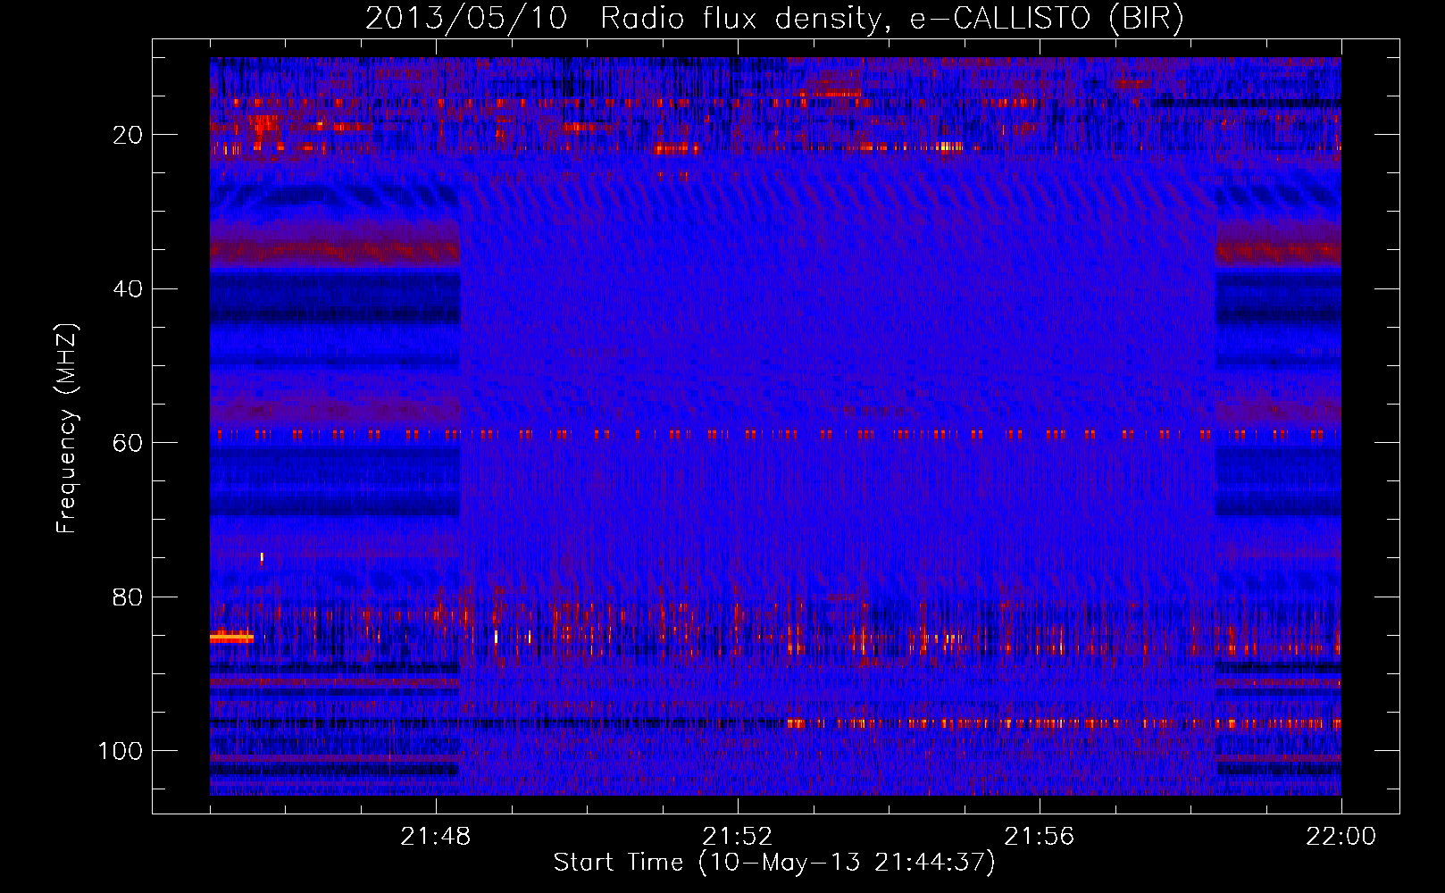Click the bright yellow burst near 85 MHz at start

tap(231, 638)
